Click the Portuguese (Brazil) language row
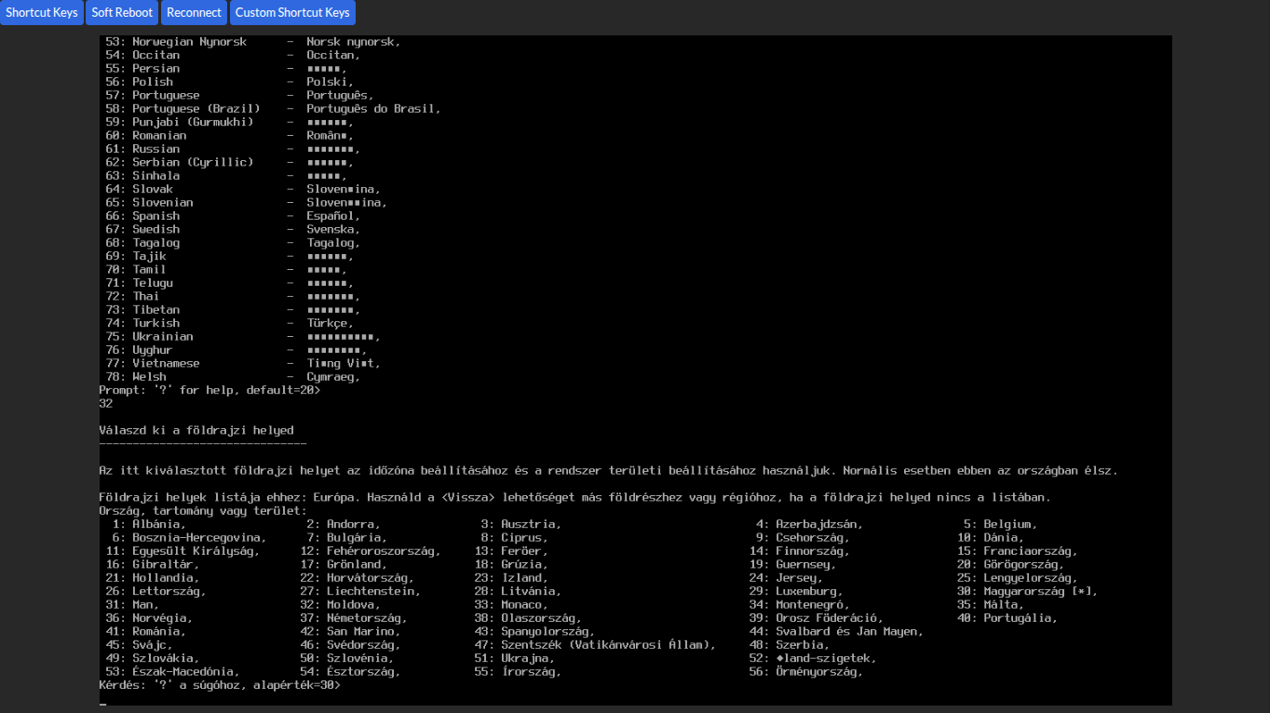This screenshot has height=713, width=1270. tap(196, 109)
